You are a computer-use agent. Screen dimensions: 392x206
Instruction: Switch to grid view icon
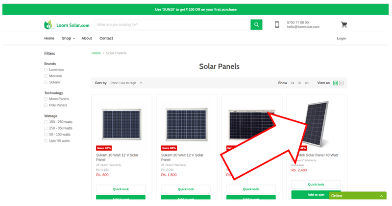[x=336, y=83]
